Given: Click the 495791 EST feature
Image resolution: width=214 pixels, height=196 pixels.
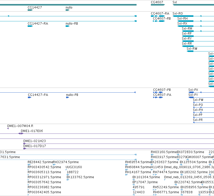Looking at the screenshot, I should click(134, 190).
